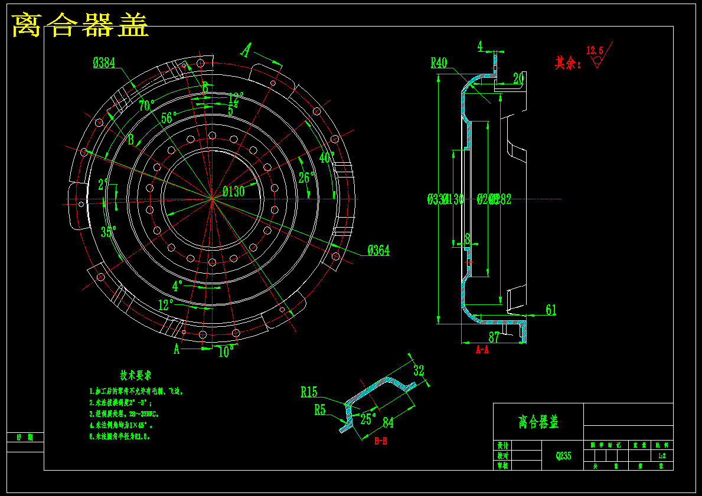
Task: Click technical note 5 containing R1.5
Action: [119, 436]
